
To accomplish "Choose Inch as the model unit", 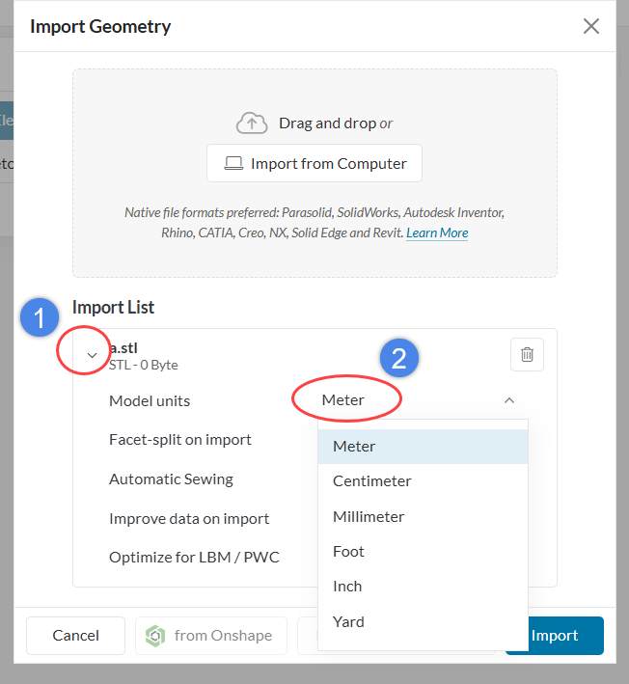I will click(x=347, y=587).
